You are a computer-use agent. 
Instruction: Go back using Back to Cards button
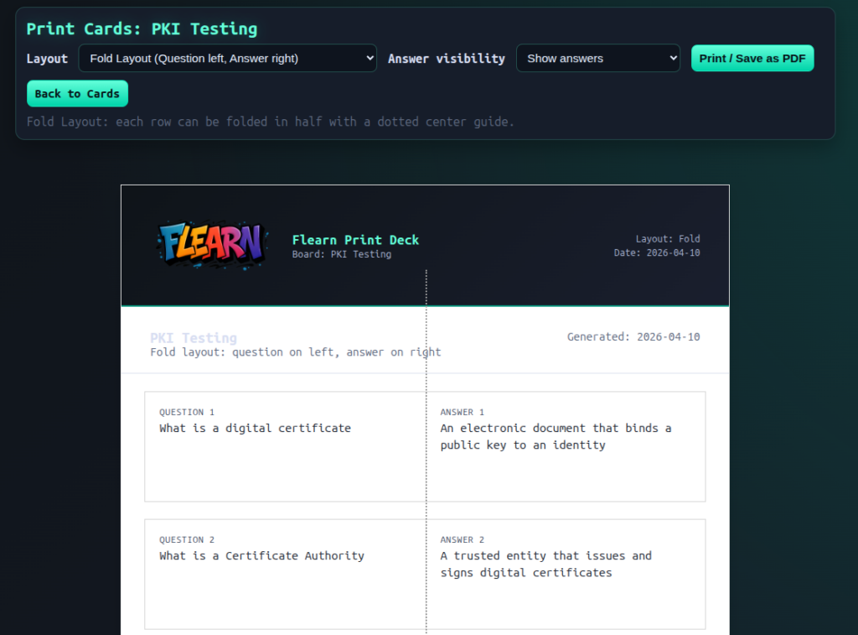[x=77, y=94]
